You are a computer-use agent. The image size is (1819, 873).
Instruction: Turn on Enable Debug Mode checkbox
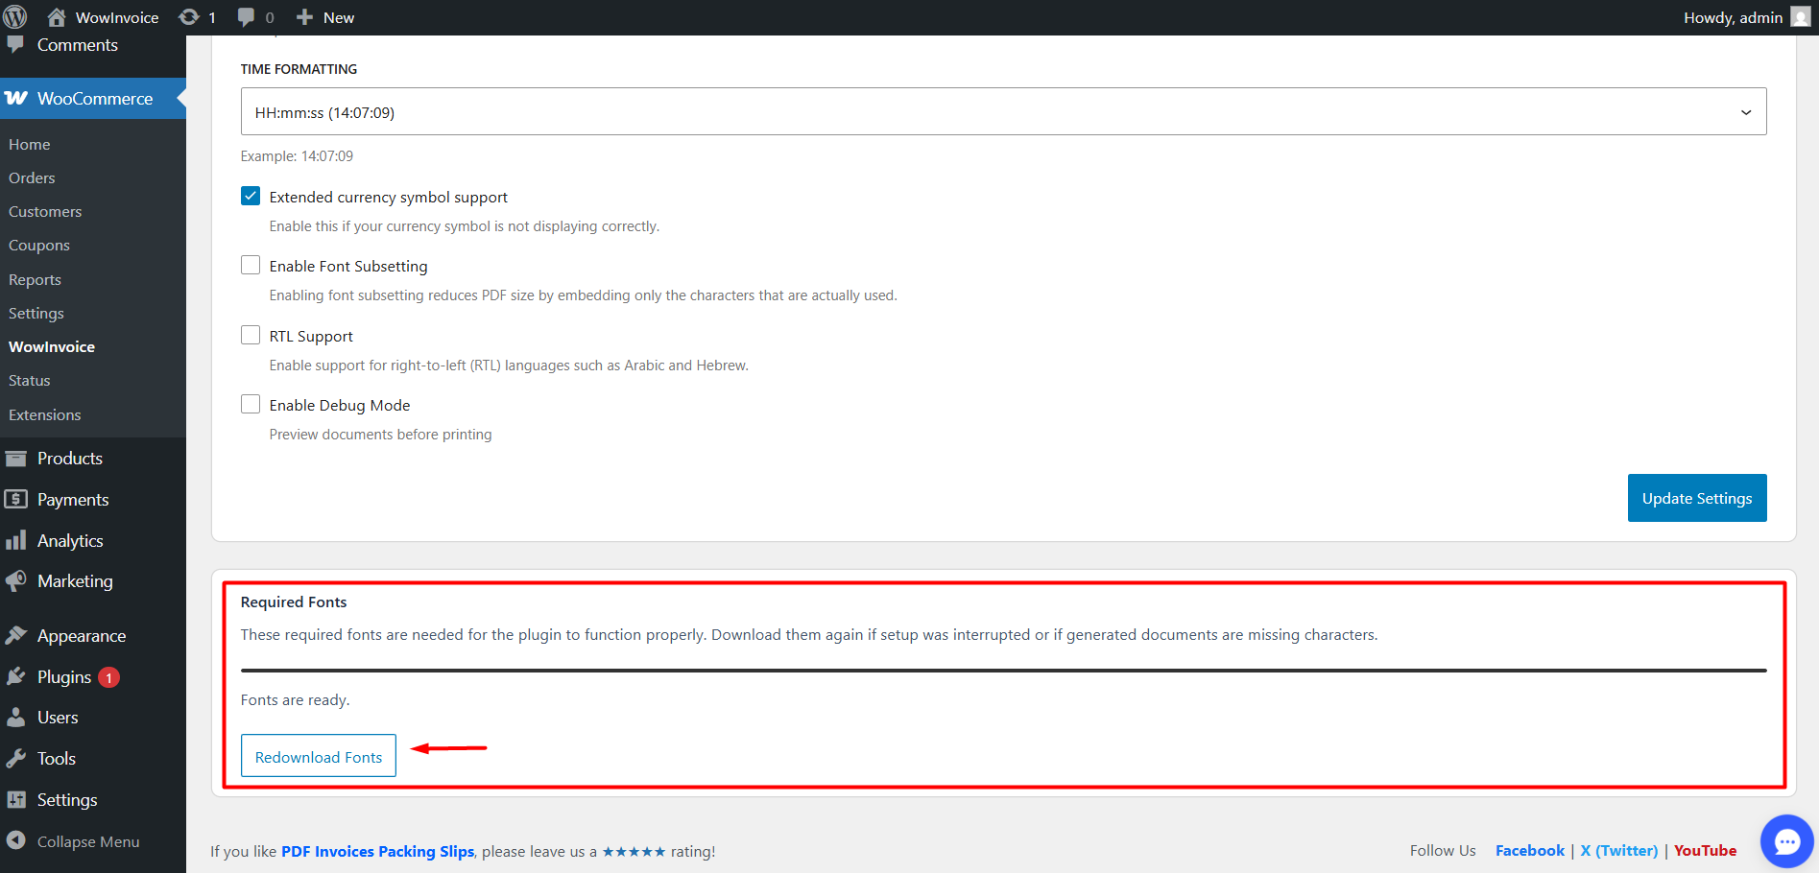(251, 405)
